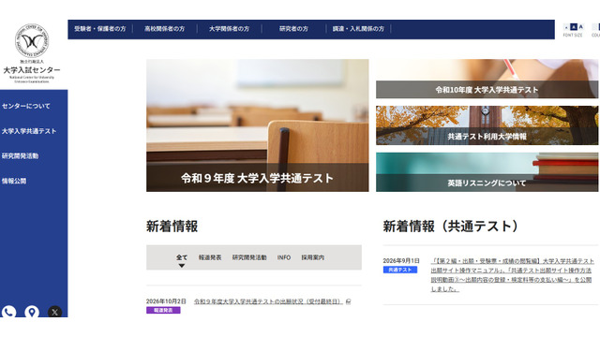The height and width of the screenshot is (337, 600).
Task: Open 令和10年度 大学入学共通テスト banner
Action: (x=487, y=79)
